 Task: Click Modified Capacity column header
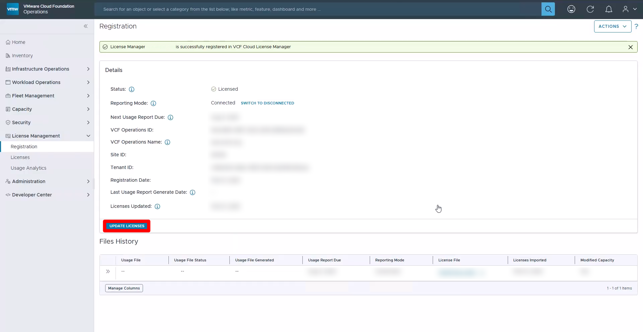597,260
